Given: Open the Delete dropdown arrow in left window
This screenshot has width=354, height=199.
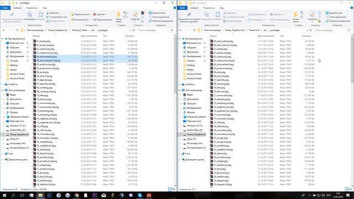Looking at the screenshot, I should [106, 14].
